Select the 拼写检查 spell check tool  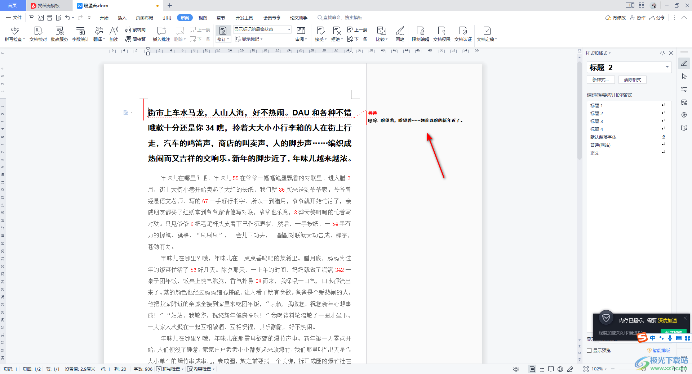14,33
